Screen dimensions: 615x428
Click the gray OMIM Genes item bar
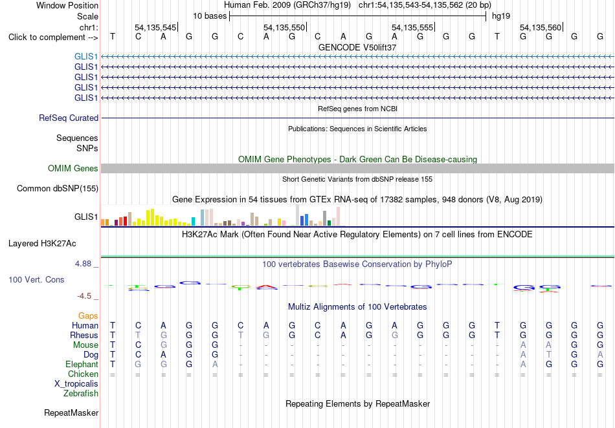tap(357, 168)
